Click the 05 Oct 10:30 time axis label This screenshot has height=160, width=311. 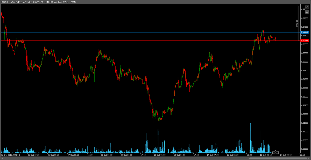(34, 155)
